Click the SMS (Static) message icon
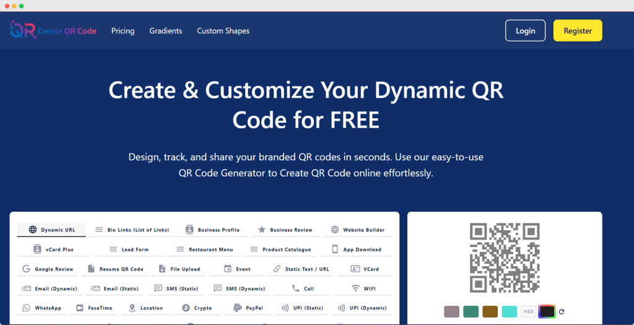Screen dimensions: 634x325 pos(158,288)
